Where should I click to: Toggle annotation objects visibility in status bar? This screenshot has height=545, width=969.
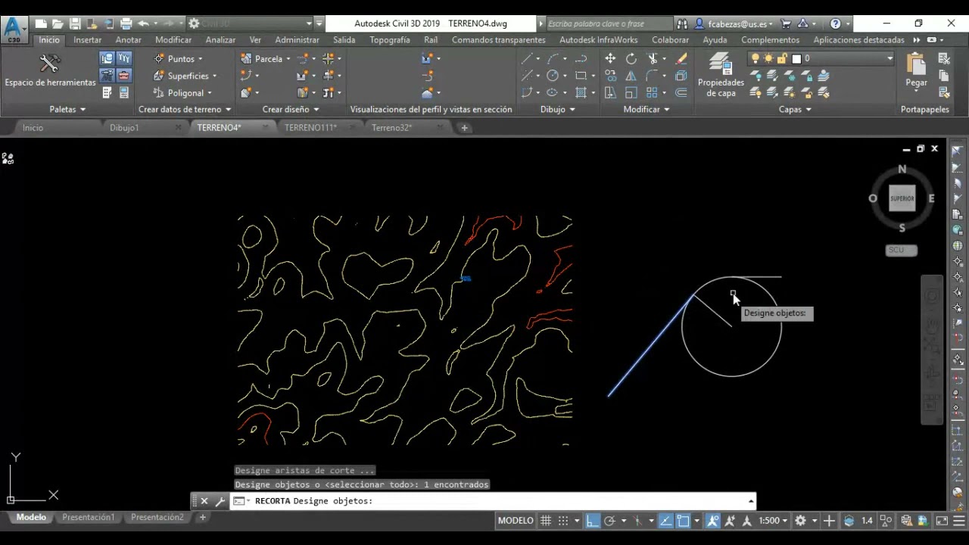point(713,521)
